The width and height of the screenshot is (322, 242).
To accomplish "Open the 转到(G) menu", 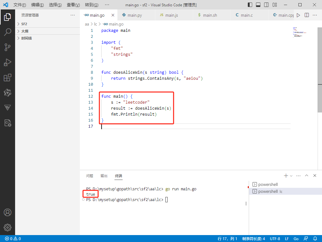I will click(x=92, y=5).
